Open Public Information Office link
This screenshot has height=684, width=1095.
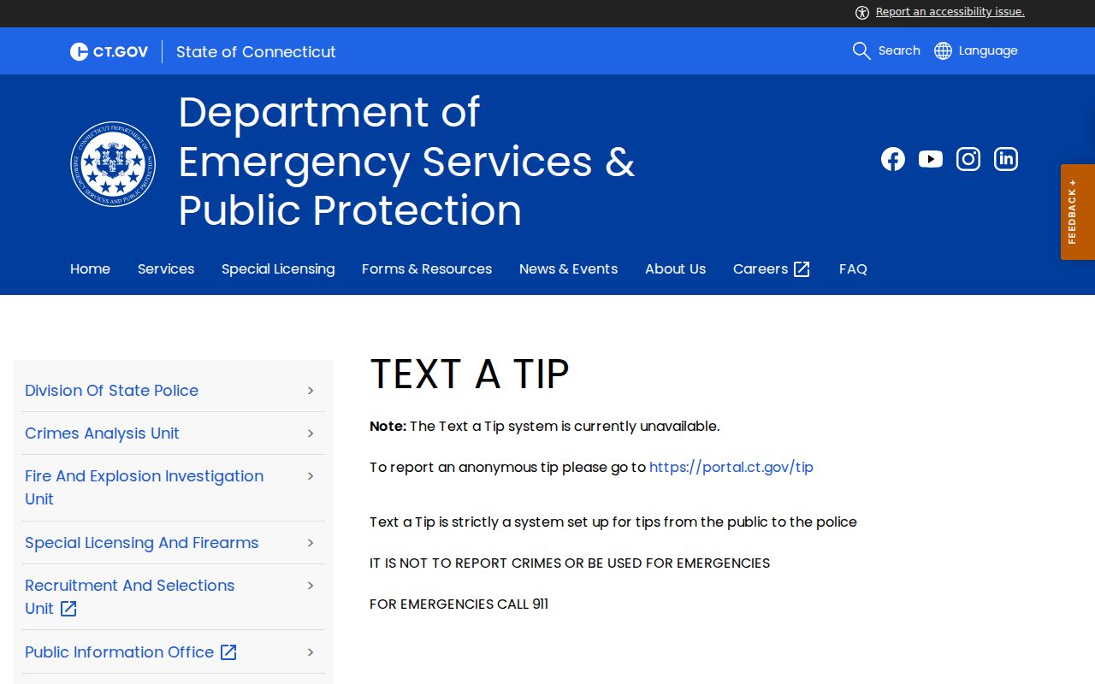click(119, 652)
